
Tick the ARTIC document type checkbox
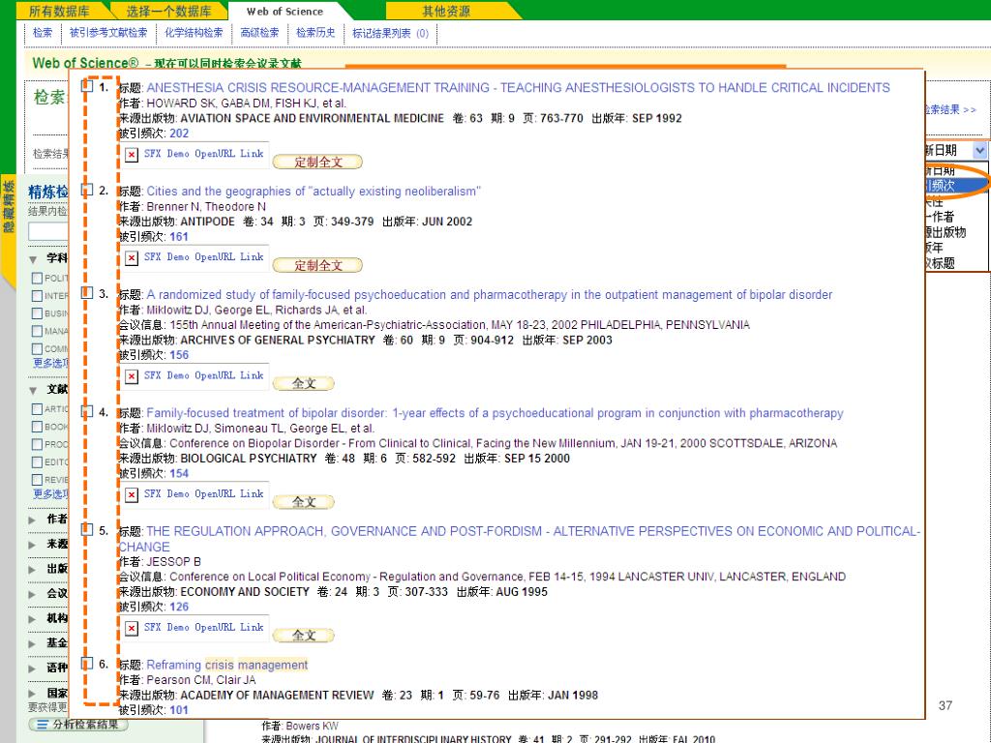pyautogui.click(x=38, y=409)
